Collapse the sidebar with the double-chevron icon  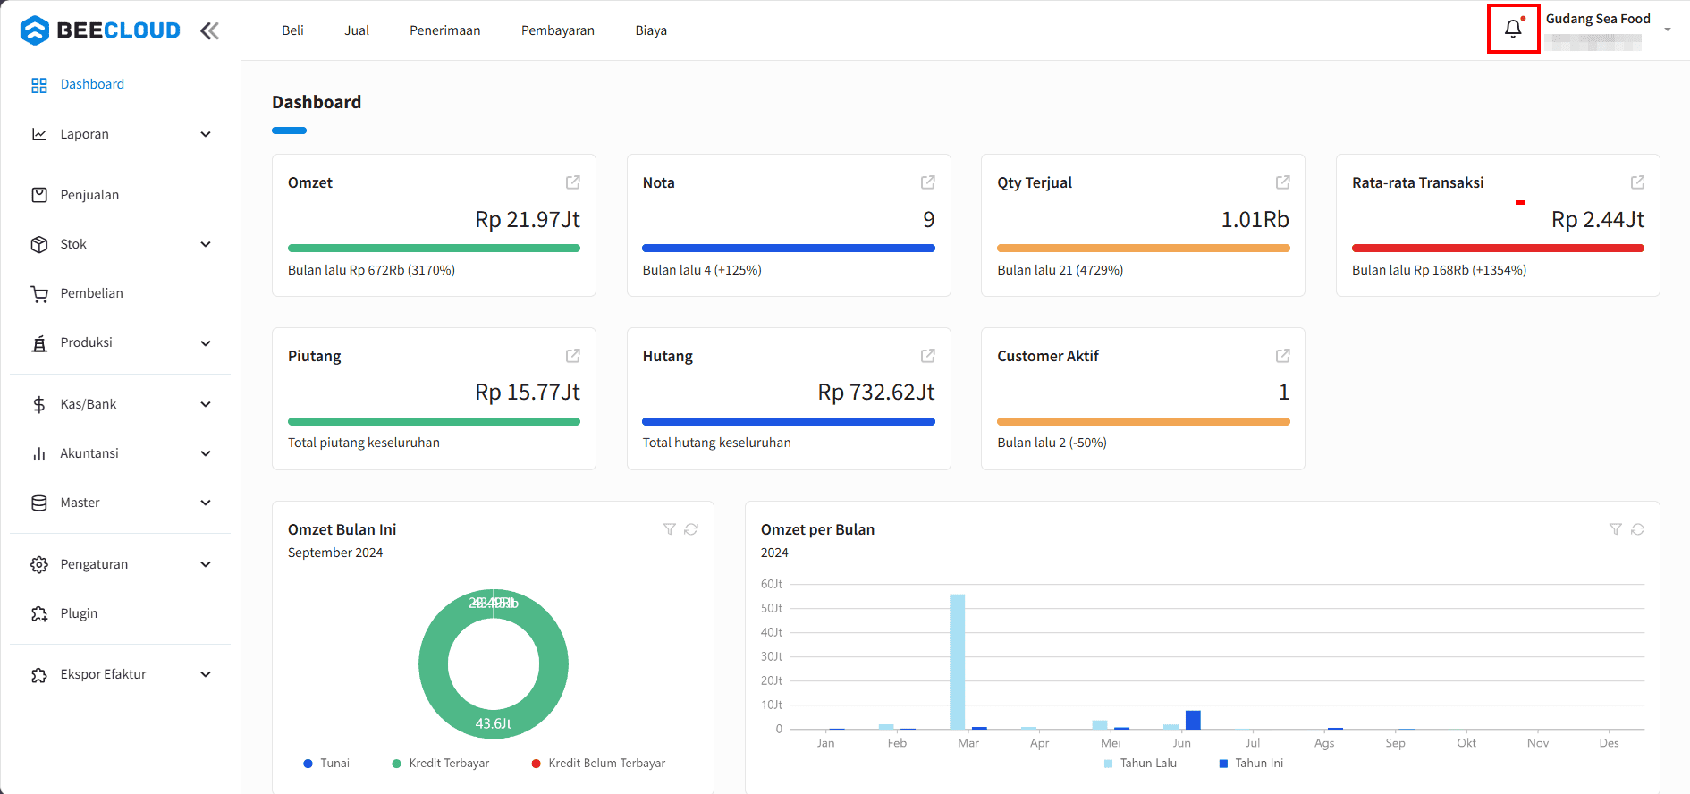coord(209,31)
